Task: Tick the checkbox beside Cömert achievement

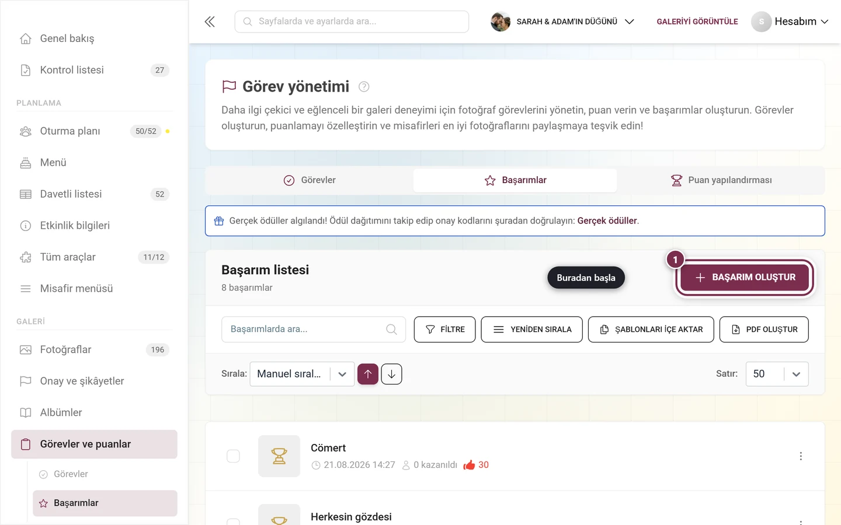Action: tap(233, 456)
